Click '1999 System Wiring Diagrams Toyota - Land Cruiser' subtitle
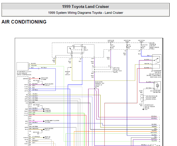Image resolution: width=177 pixels, height=146 pixels. [86, 13]
